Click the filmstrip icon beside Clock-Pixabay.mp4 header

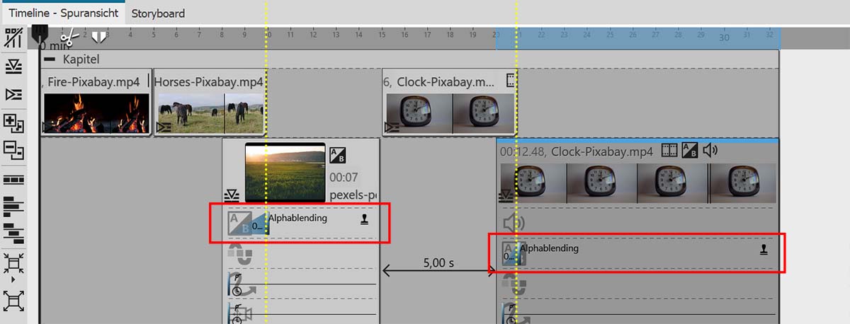pos(669,151)
